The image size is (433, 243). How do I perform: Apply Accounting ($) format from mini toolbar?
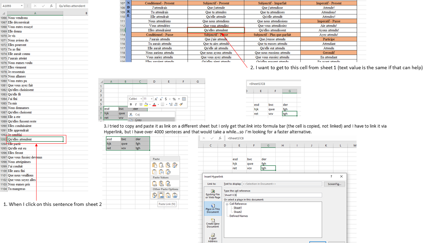[166, 99]
